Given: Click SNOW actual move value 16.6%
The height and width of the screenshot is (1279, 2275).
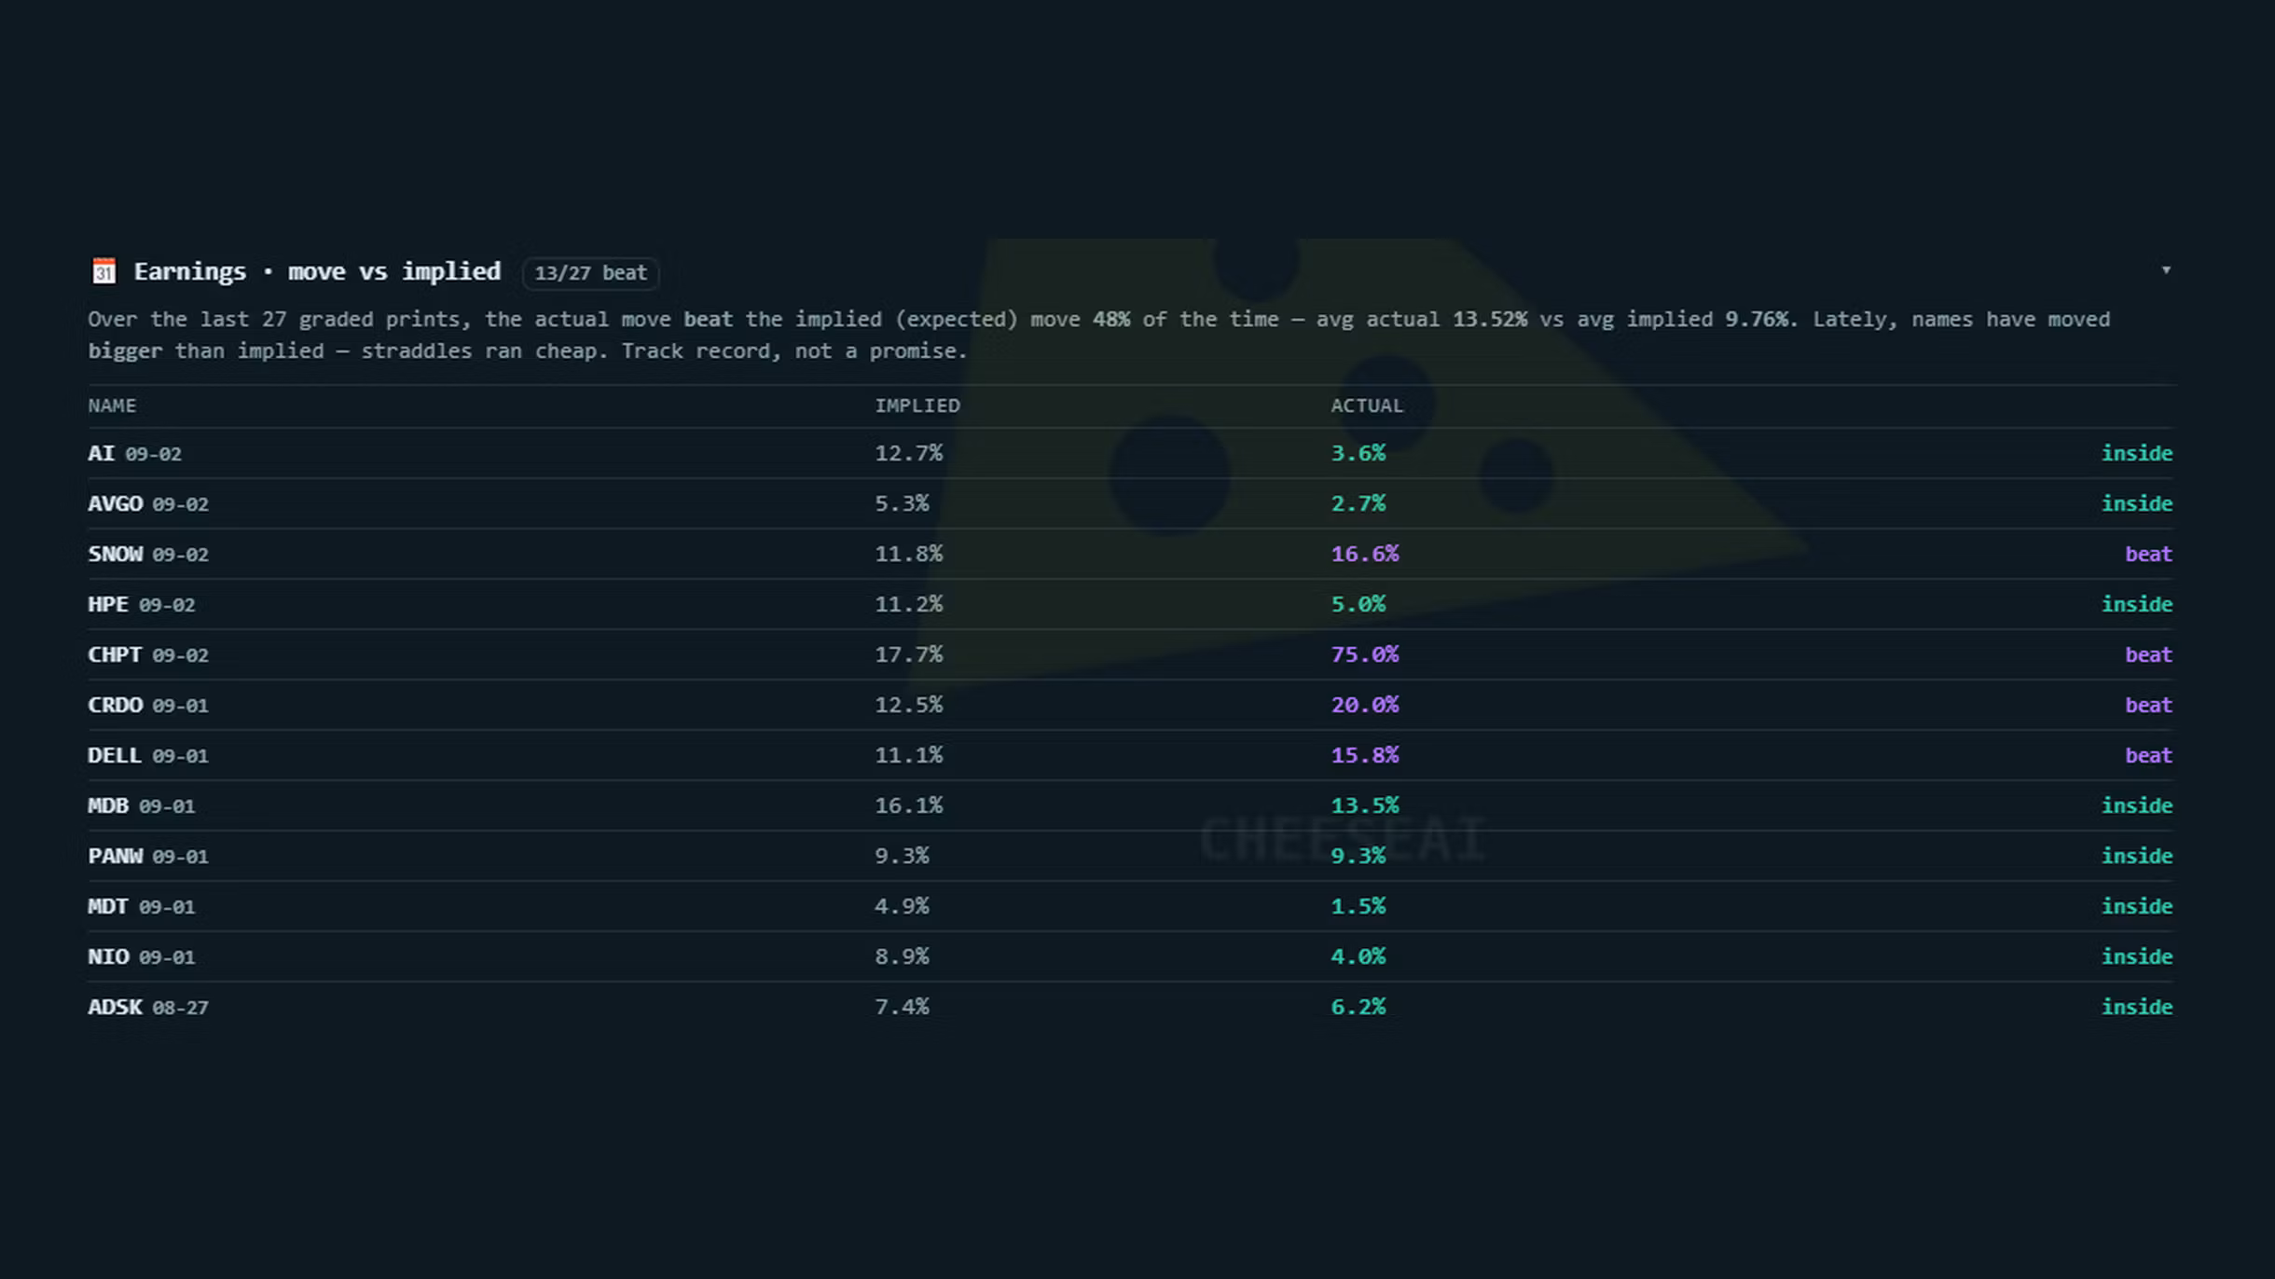Looking at the screenshot, I should click(1365, 555).
